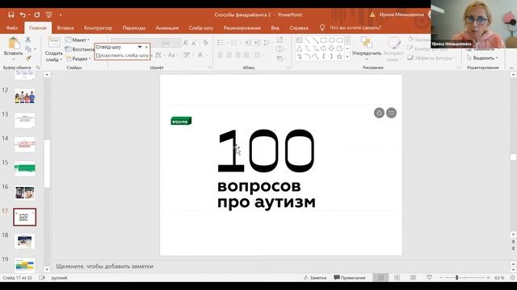Screen dimensions: 517x290
Task: Select the oval shape in shapes gallery
Action: point(331,40)
